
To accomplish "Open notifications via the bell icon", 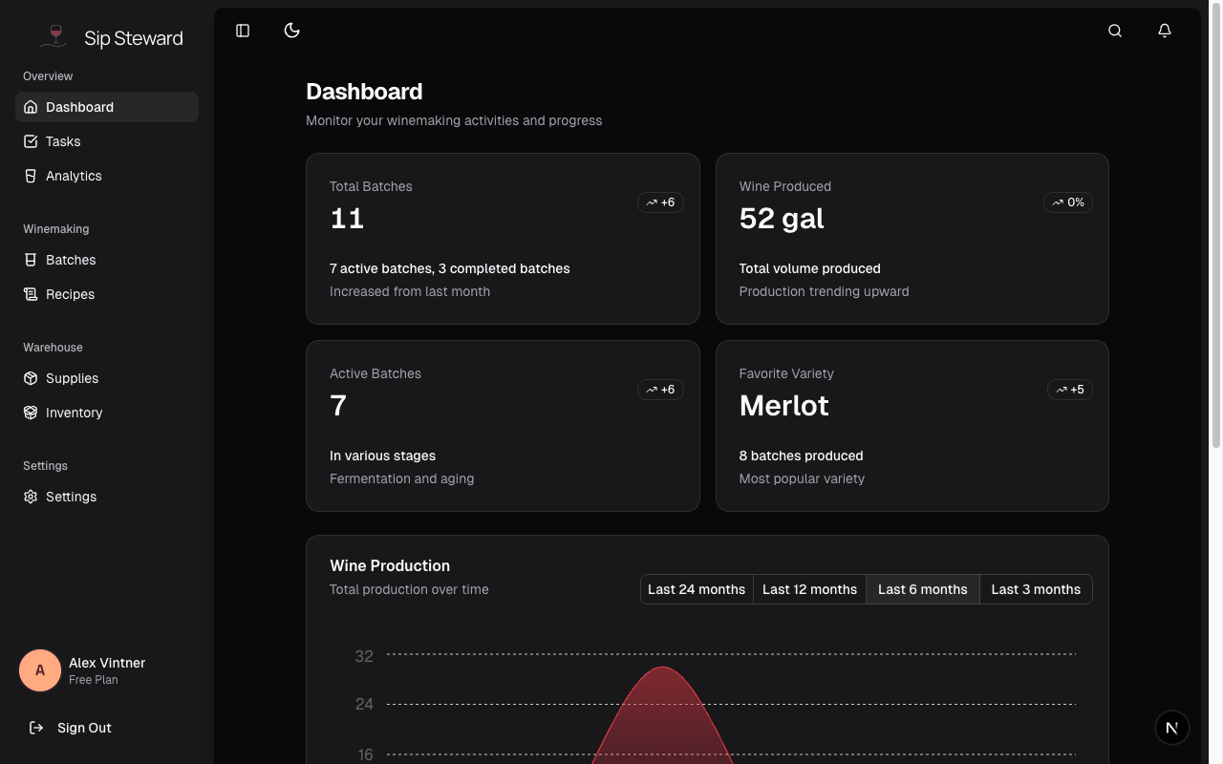I will pos(1165,30).
